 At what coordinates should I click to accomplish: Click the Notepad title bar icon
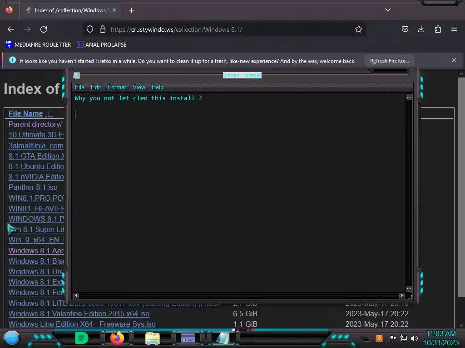[76, 75]
